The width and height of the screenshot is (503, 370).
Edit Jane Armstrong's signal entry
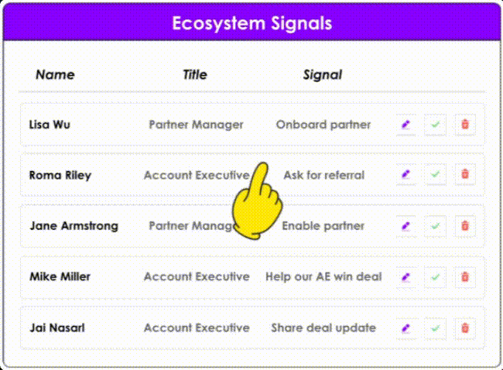(x=405, y=226)
